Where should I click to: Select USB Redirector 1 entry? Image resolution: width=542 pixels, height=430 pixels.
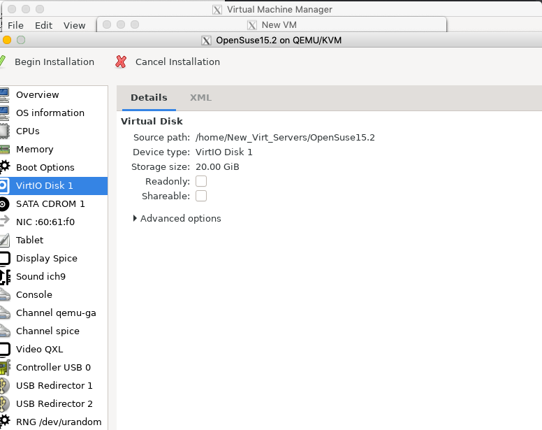pos(54,386)
